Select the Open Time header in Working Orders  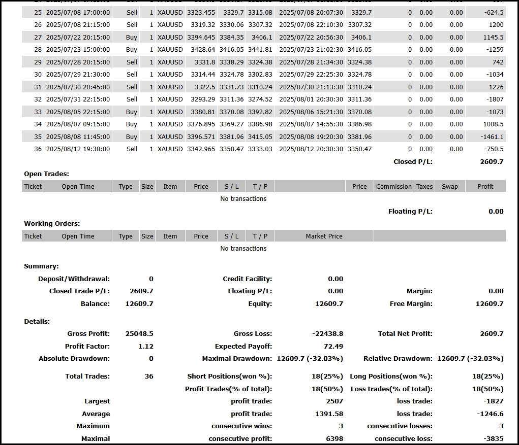click(x=78, y=236)
